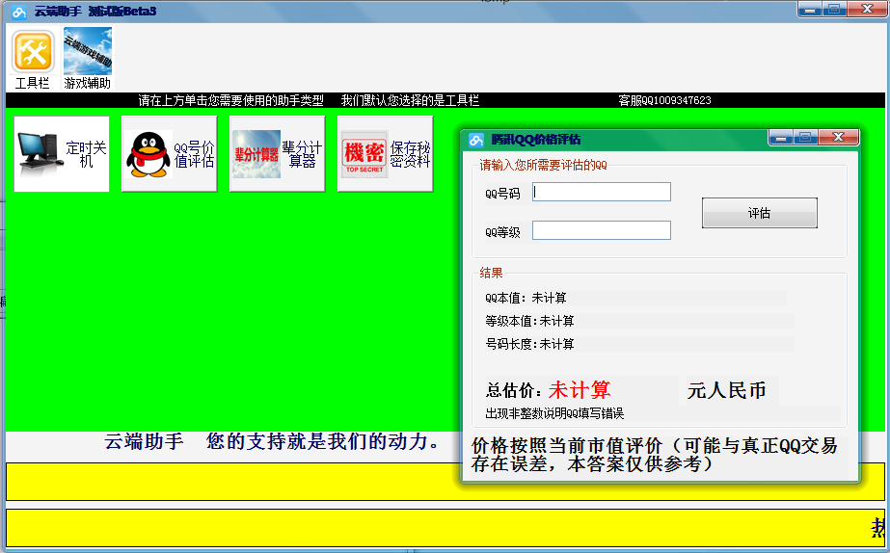Close the 腾讯QQ价格评估 dialog
Screen dimensions: 890x553
pyautogui.click(x=838, y=137)
